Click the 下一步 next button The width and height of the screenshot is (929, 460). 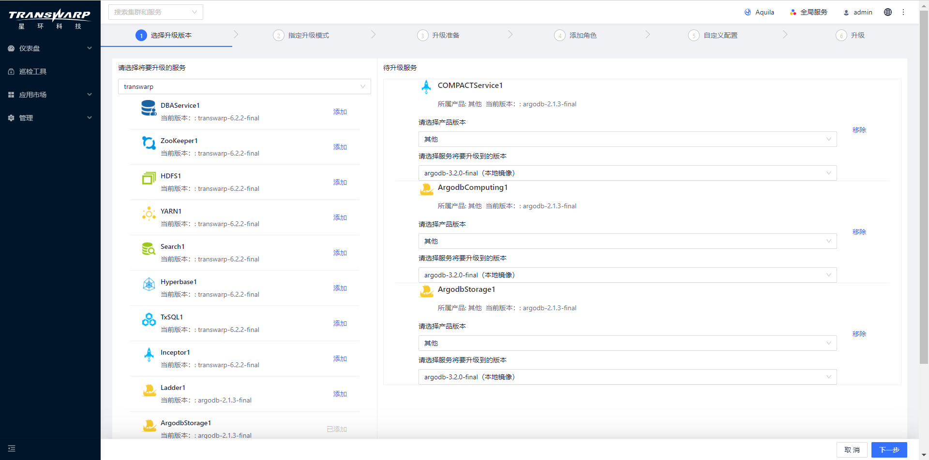(889, 450)
